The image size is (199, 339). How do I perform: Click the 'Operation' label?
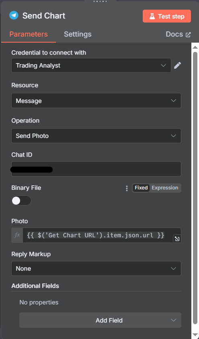click(25, 120)
